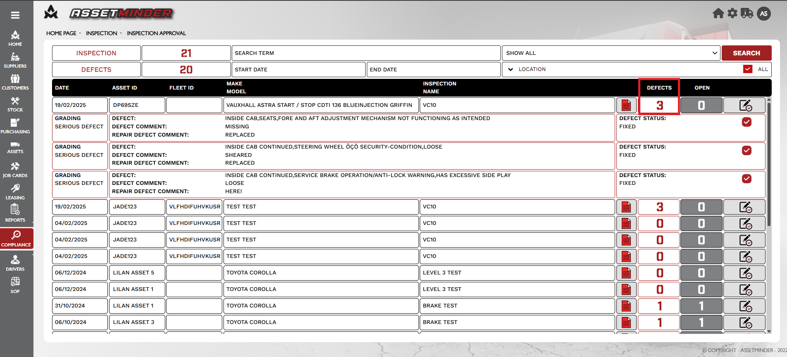The image size is (787, 357).
Task: Click INSPECTION APPROVAL breadcrumb
Action: pyautogui.click(x=156, y=33)
